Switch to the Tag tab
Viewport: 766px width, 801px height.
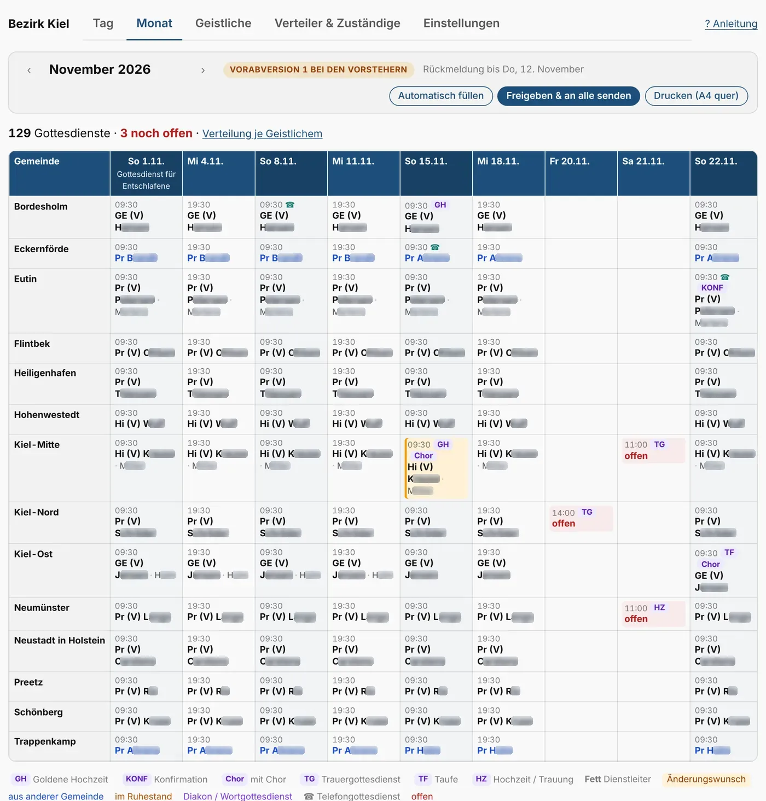coord(103,24)
